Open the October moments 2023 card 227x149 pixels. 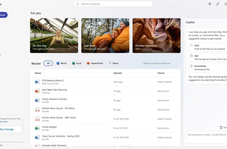pyautogui.click(x=156, y=36)
